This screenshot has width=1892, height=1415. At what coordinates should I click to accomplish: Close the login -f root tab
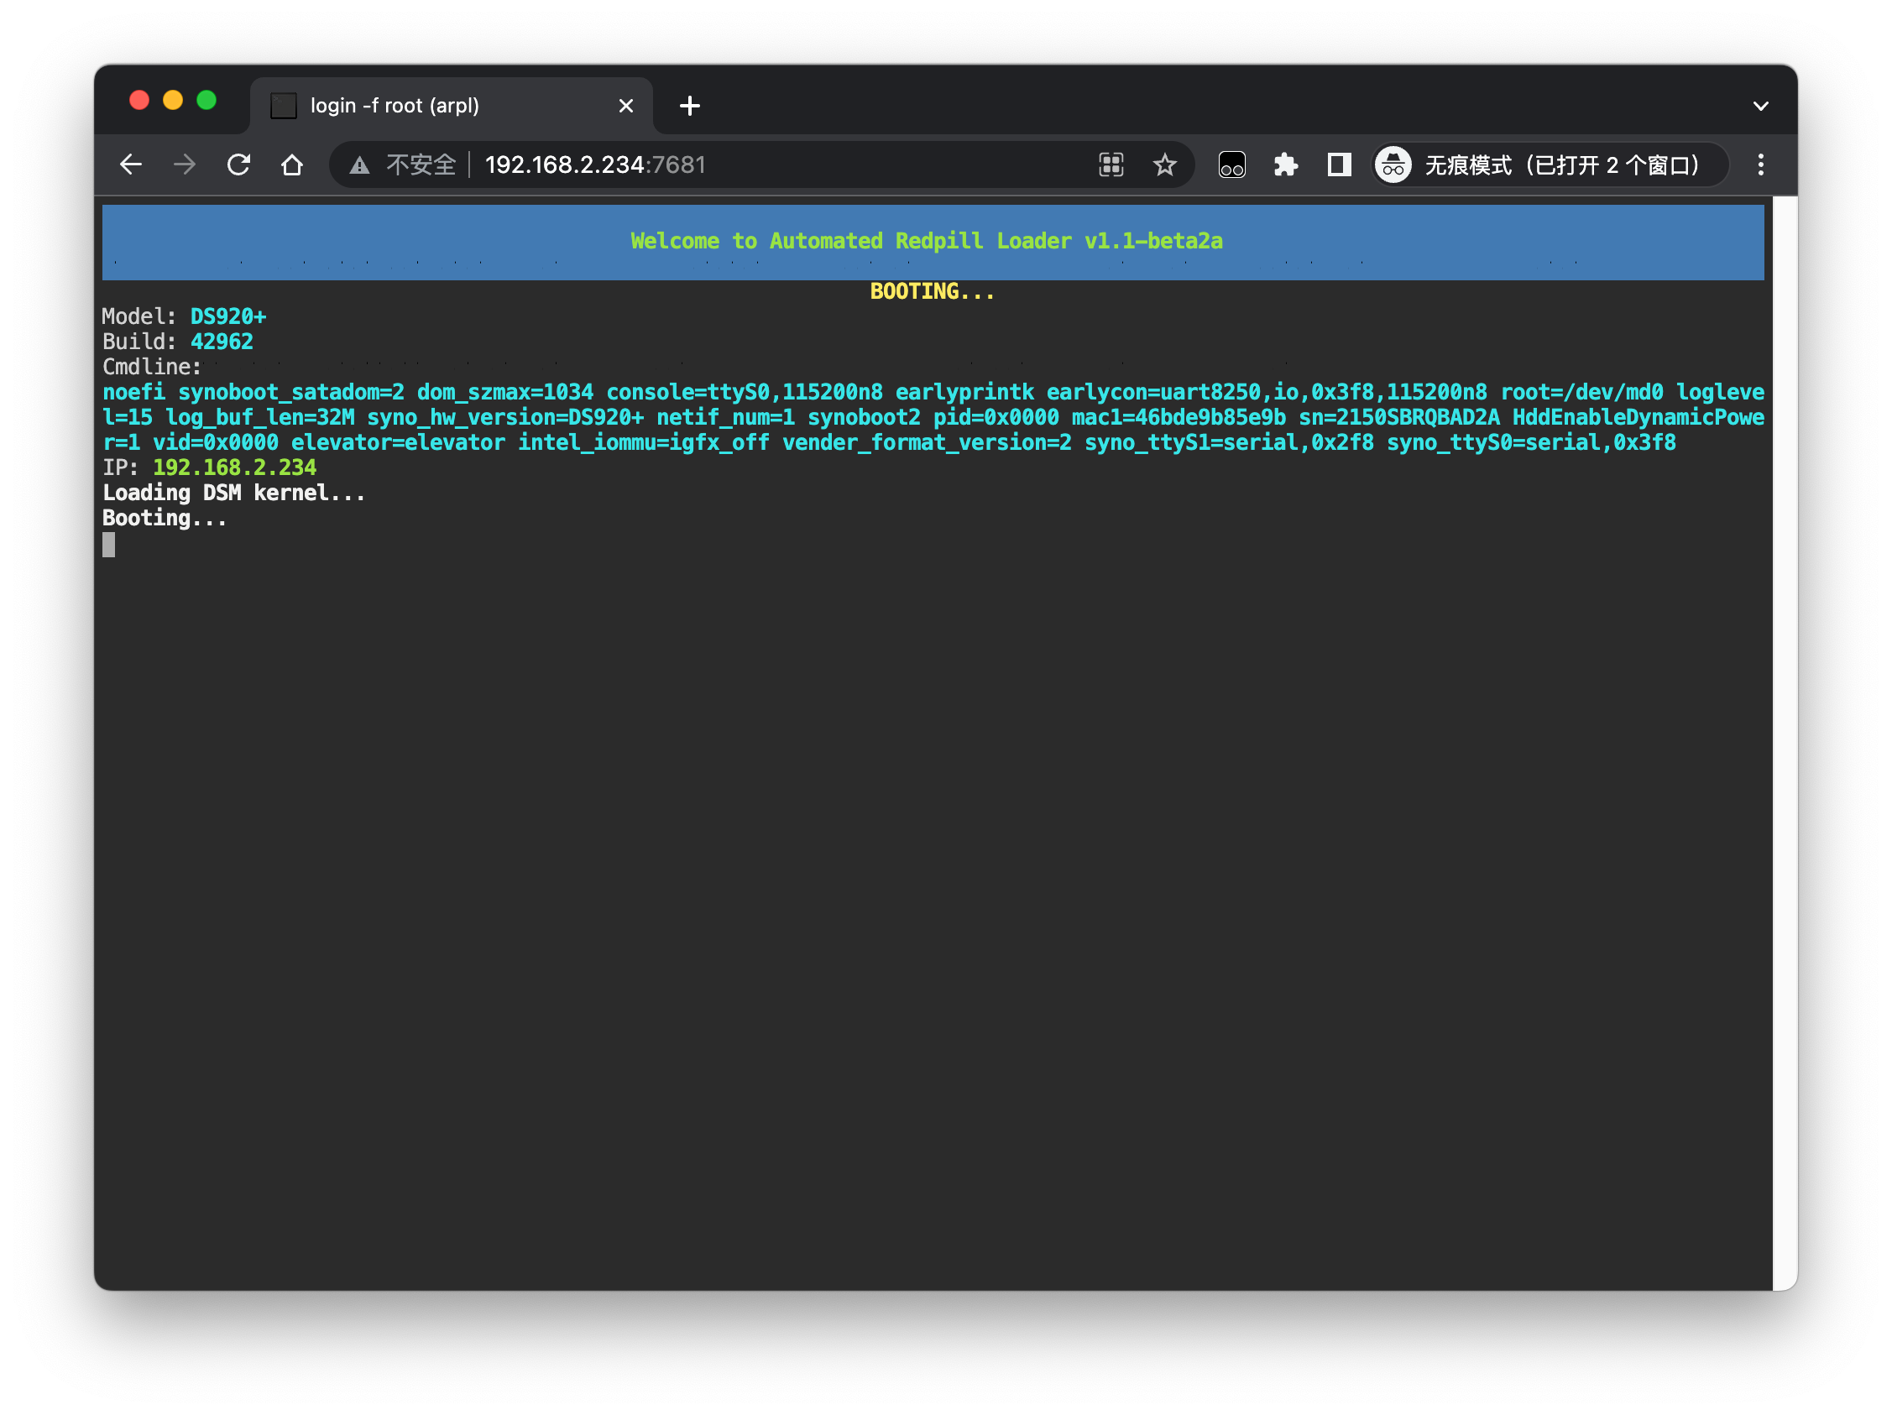[626, 106]
